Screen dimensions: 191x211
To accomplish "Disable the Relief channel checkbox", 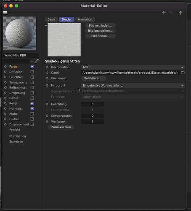I will [x=32, y=103].
